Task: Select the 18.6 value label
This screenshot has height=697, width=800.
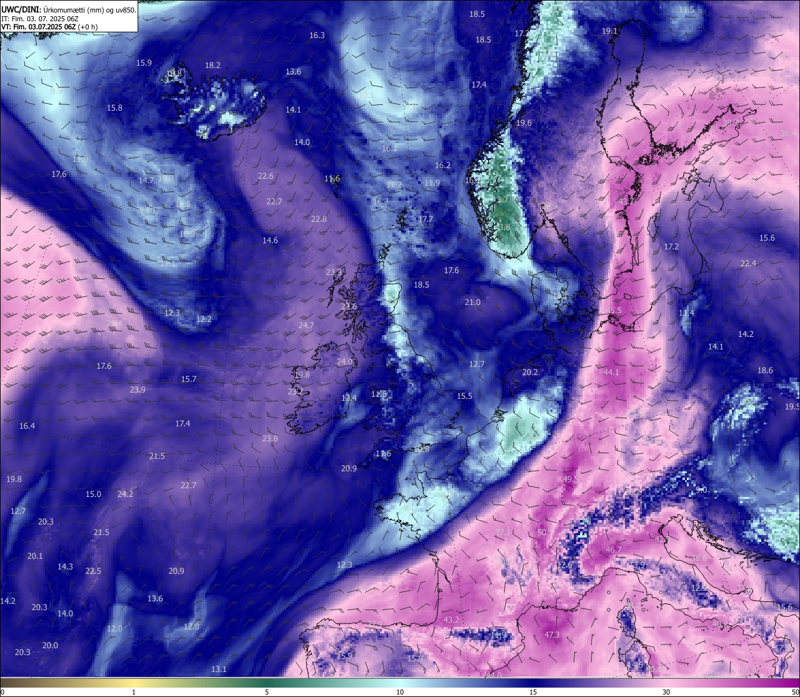Action: pyautogui.click(x=765, y=370)
